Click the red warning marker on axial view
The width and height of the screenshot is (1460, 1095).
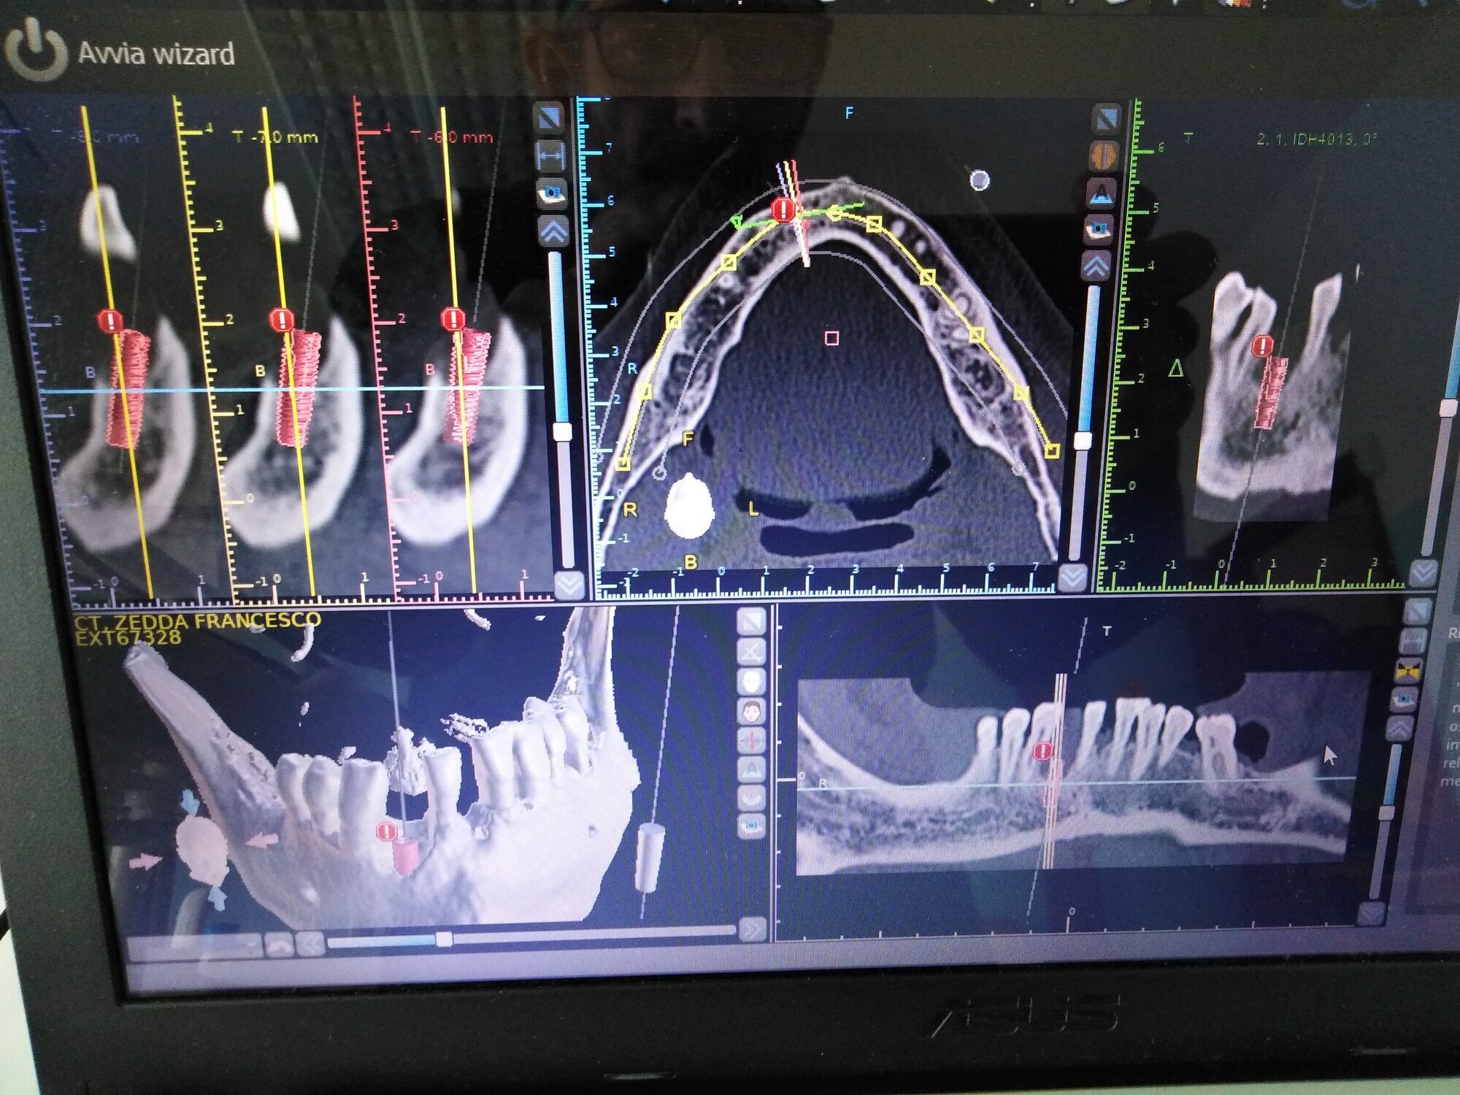pyautogui.click(x=783, y=210)
